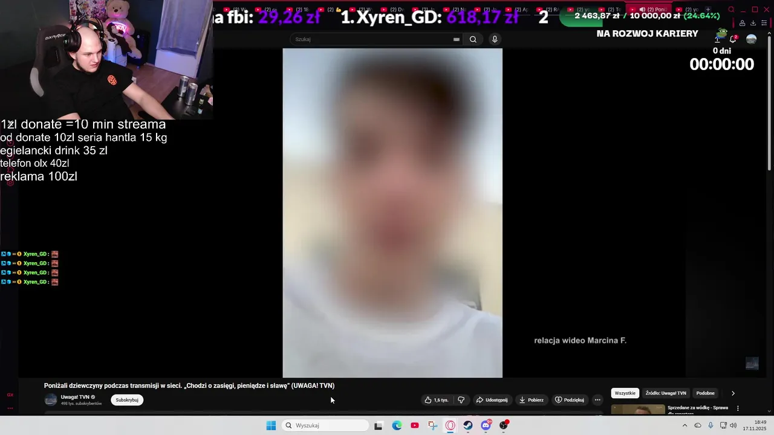Open Snipping Tool from the taskbar
The image size is (774, 435).
coord(432,425)
